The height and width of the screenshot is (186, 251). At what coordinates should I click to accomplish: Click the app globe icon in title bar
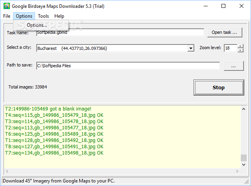(7, 6)
